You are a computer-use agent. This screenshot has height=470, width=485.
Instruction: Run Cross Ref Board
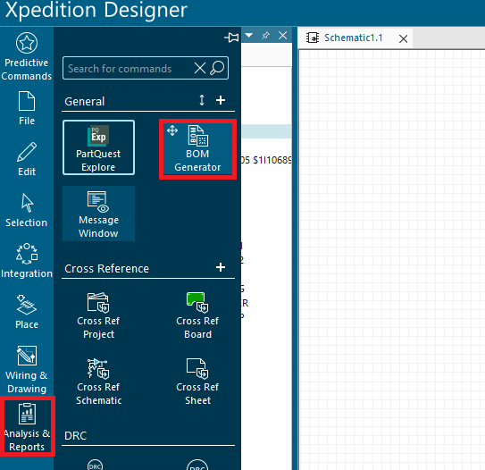click(197, 315)
